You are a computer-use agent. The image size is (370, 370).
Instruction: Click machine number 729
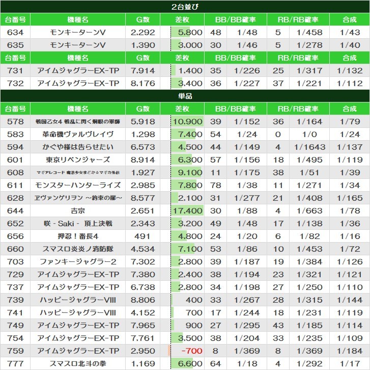tap(15, 275)
